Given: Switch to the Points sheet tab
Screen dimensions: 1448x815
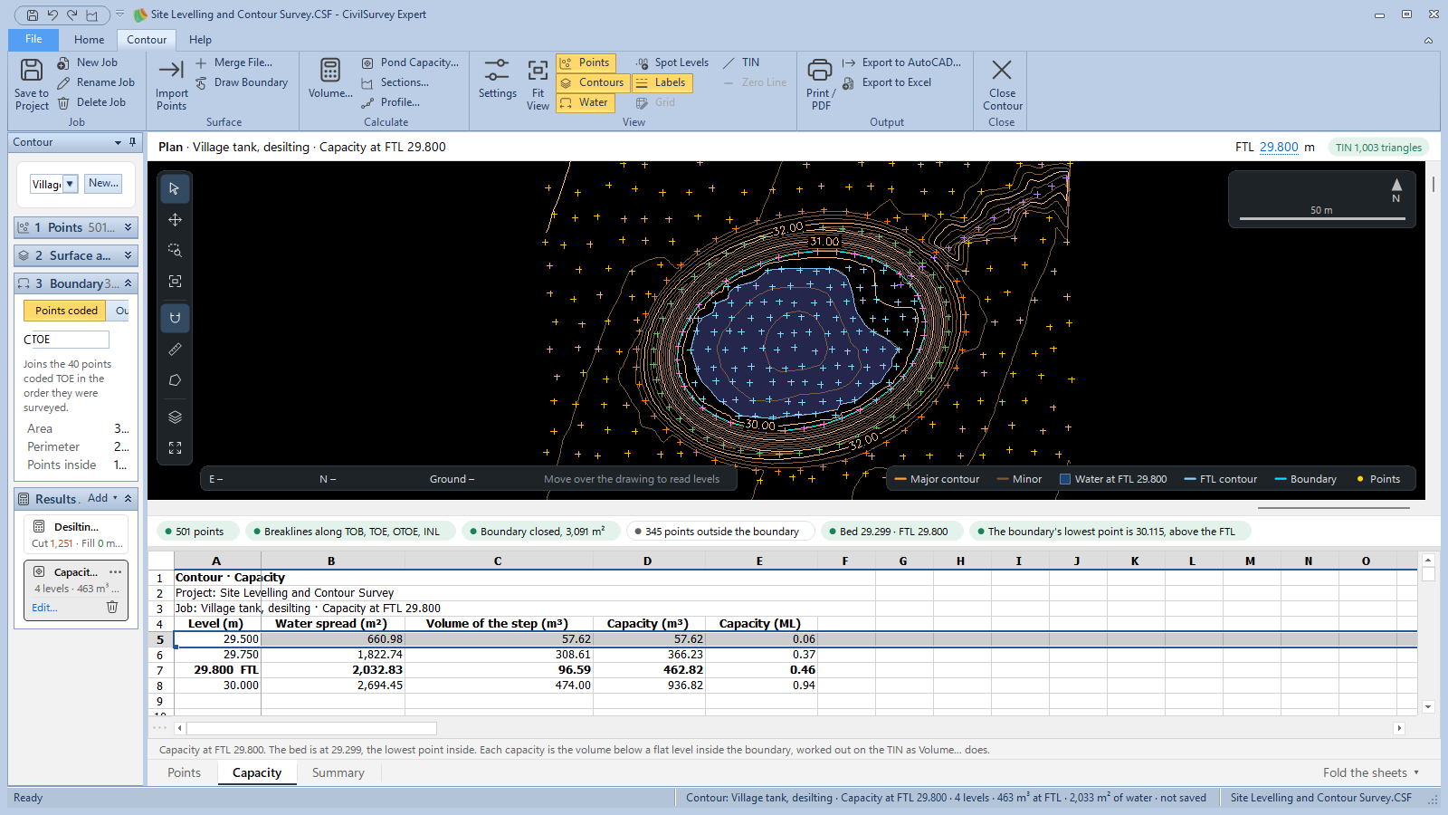Looking at the screenshot, I should [184, 772].
